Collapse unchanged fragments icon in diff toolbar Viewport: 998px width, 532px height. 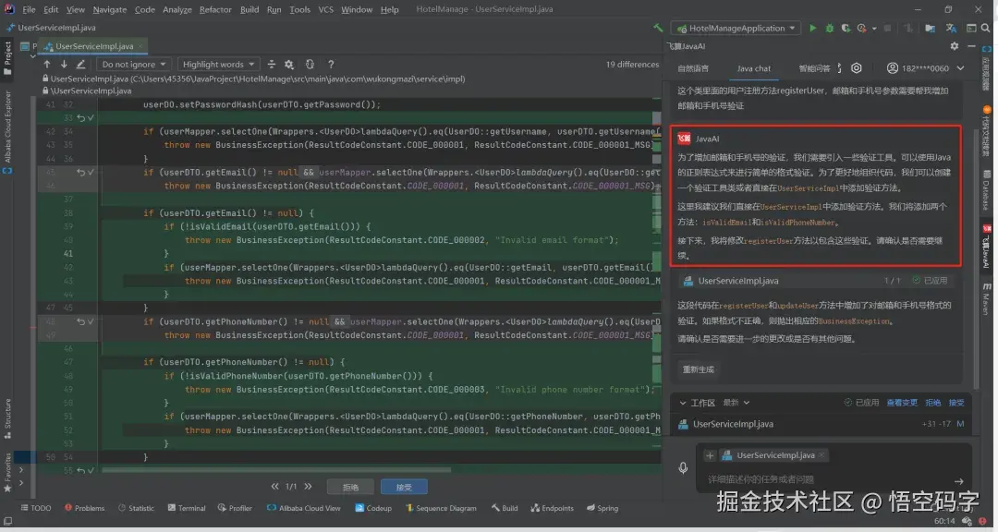[272, 65]
